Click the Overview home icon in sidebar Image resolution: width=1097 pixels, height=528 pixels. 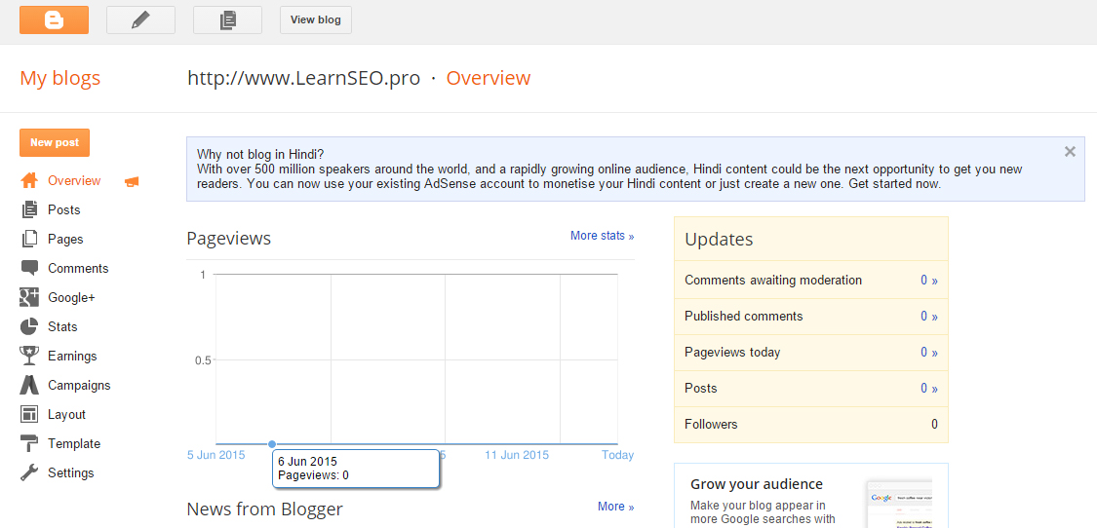click(28, 180)
